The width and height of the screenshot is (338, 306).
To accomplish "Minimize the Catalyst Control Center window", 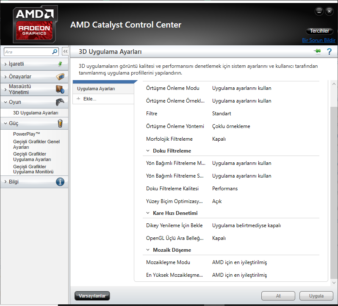I will point(319,11).
